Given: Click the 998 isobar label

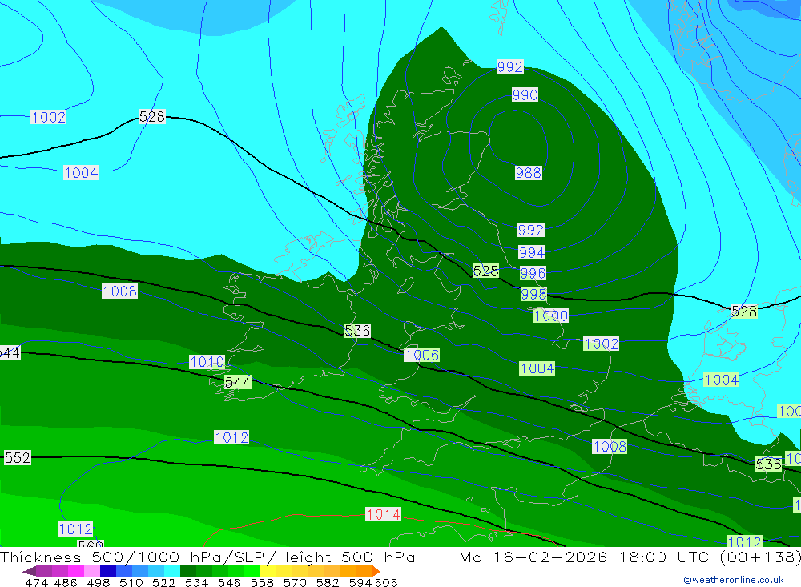Looking at the screenshot, I should [533, 294].
